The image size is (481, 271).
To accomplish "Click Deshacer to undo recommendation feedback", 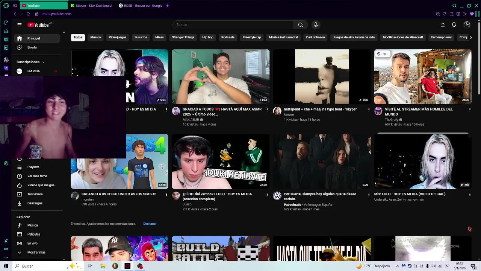I will coord(150,224).
